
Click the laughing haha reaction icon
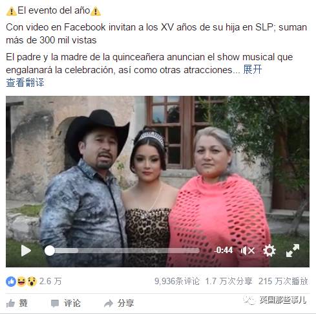click(x=21, y=282)
